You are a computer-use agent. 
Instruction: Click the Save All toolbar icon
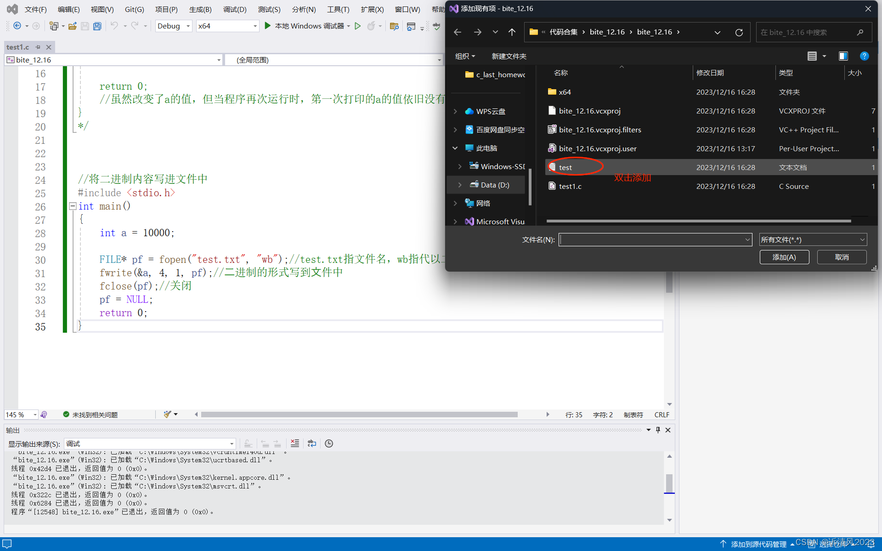(x=97, y=26)
